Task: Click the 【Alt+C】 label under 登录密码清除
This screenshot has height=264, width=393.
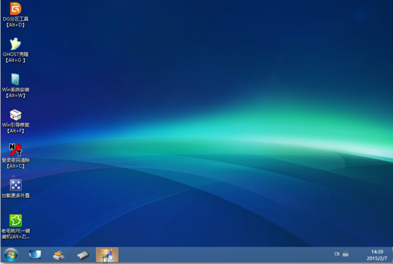Action: click(16, 166)
